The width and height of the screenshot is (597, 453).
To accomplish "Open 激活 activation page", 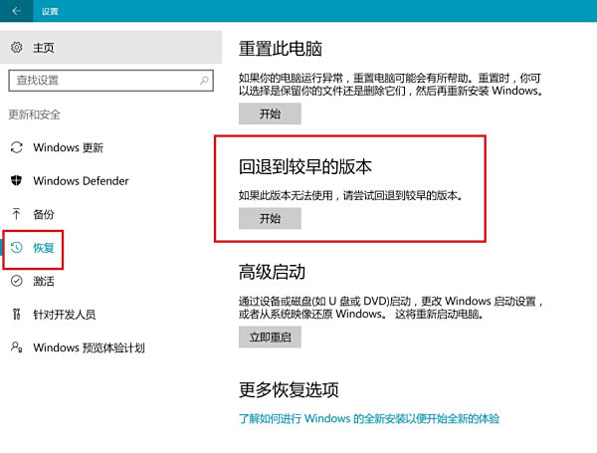I will pyautogui.click(x=110, y=281).
